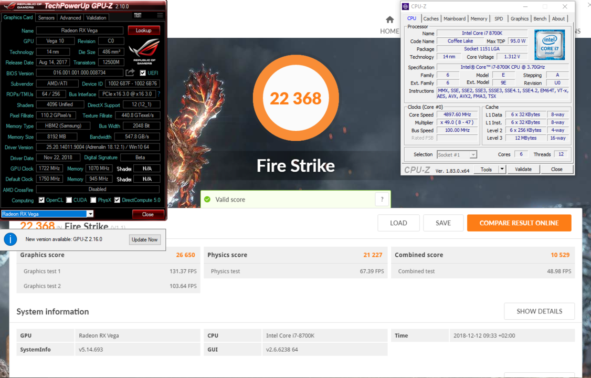Screen dimensions: 591x378
Task: Click the BIOS Version field value
Action: pos(80,72)
